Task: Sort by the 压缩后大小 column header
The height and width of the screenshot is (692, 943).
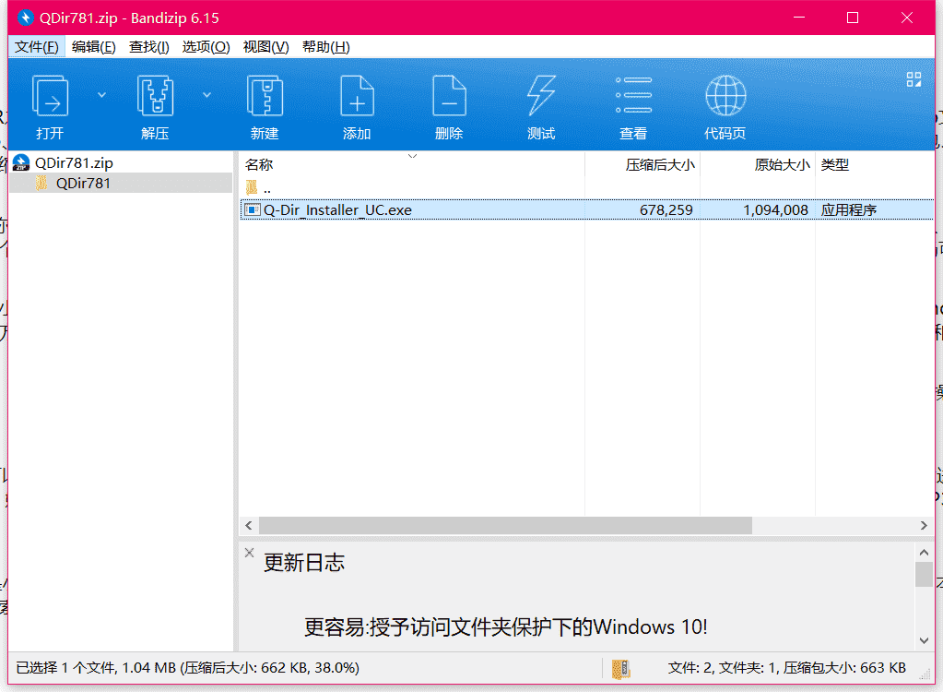Action: click(642, 164)
